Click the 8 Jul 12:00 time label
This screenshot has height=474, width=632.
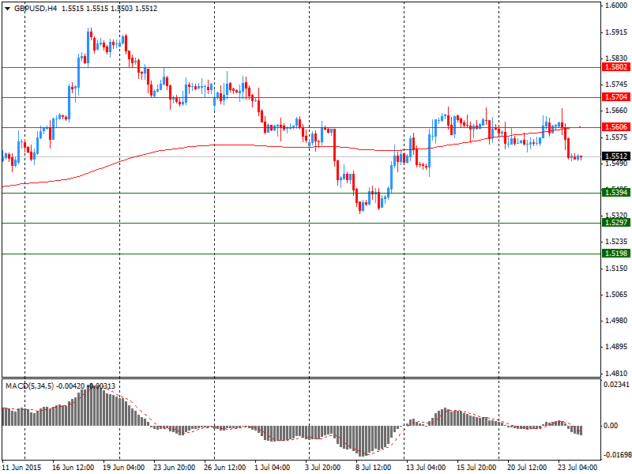tap(373, 468)
